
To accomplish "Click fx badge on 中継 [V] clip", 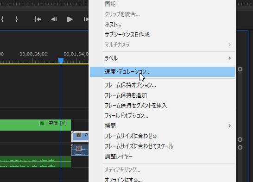I will (42, 124).
